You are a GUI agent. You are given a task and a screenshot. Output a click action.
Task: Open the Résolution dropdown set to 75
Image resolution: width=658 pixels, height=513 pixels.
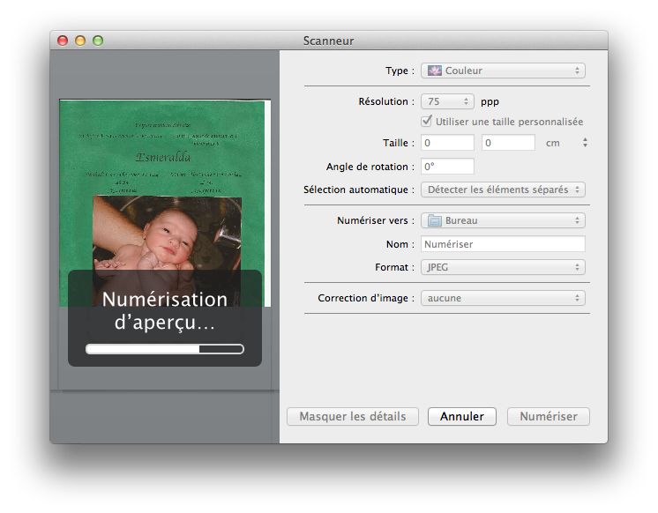click(448, 101)
